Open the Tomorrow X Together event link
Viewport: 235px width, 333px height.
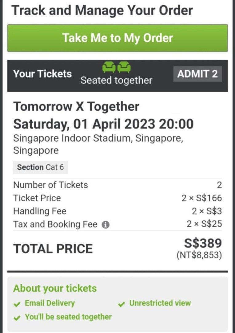point(76,106)
